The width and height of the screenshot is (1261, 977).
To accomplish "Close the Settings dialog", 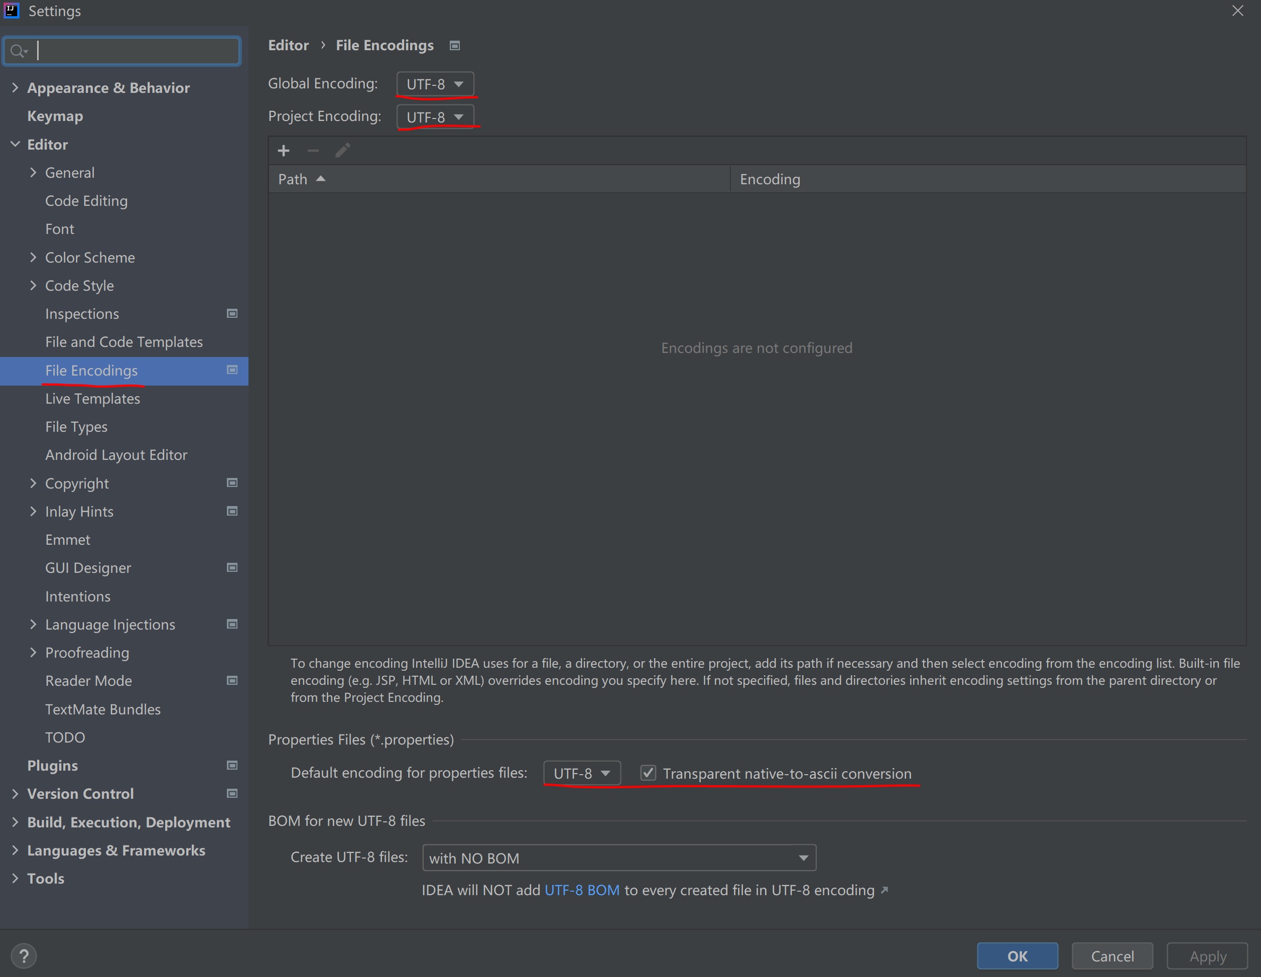I will [1238, 11].
